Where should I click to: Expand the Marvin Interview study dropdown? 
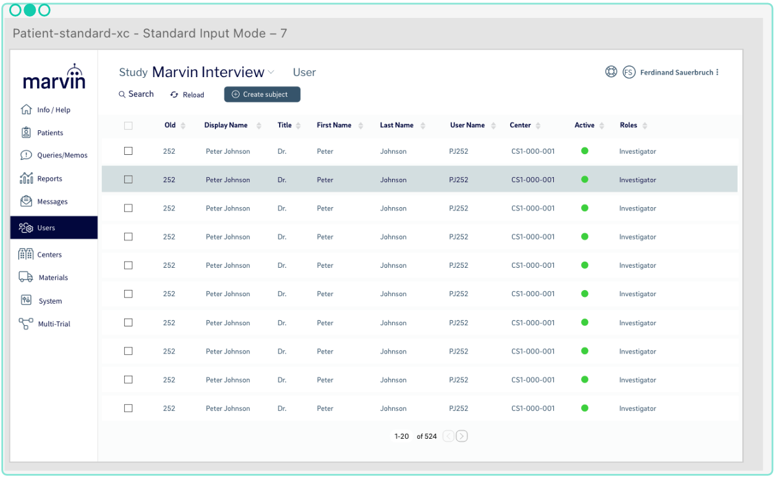point(271,72)
